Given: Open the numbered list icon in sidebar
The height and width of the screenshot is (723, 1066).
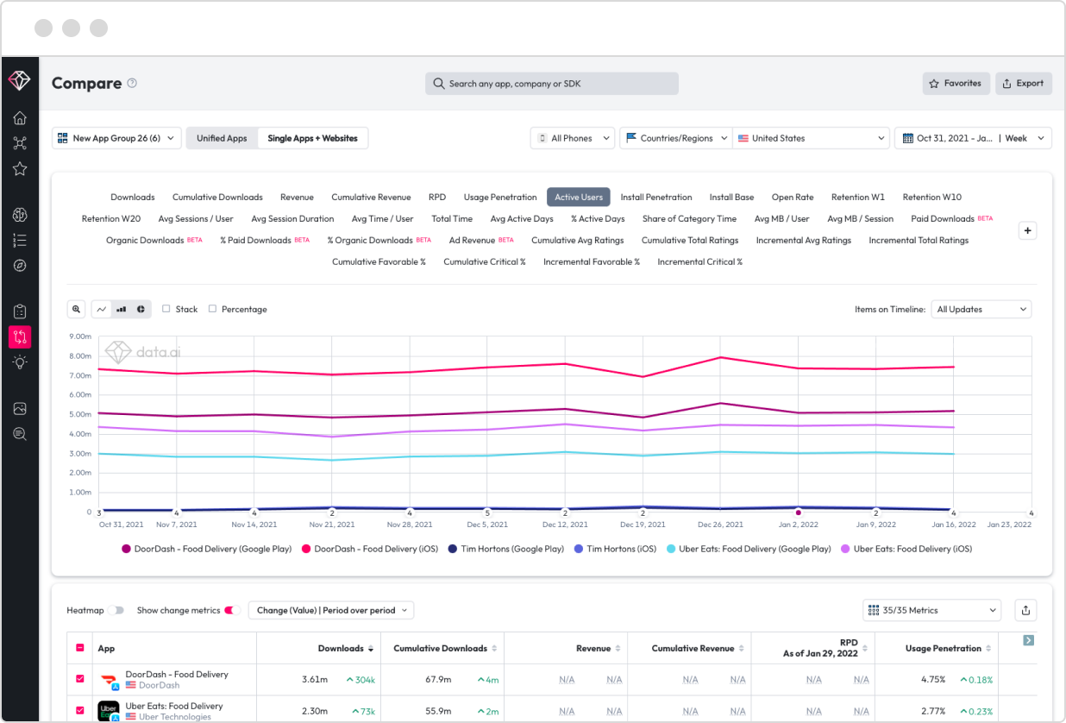Looking at the screenshot, I should pyautogui.click(x=19, y=240).
